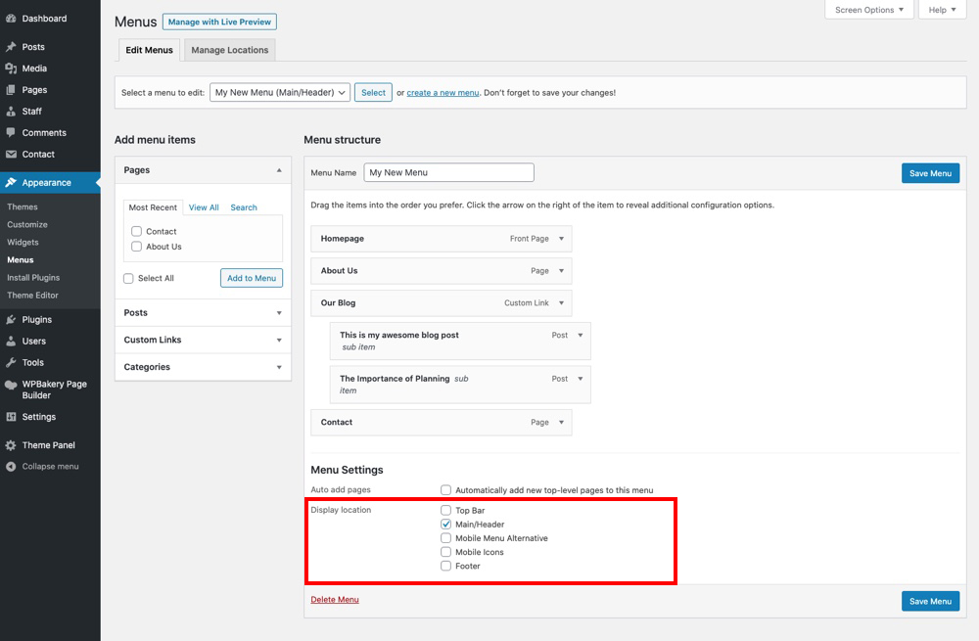
Task: Click the Pages icon in sidebar
Action: click(x=11, y=90)
